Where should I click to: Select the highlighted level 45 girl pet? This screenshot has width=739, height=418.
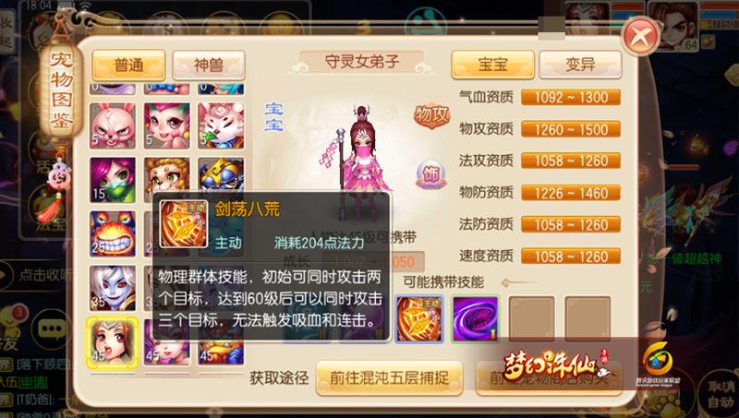113,341
